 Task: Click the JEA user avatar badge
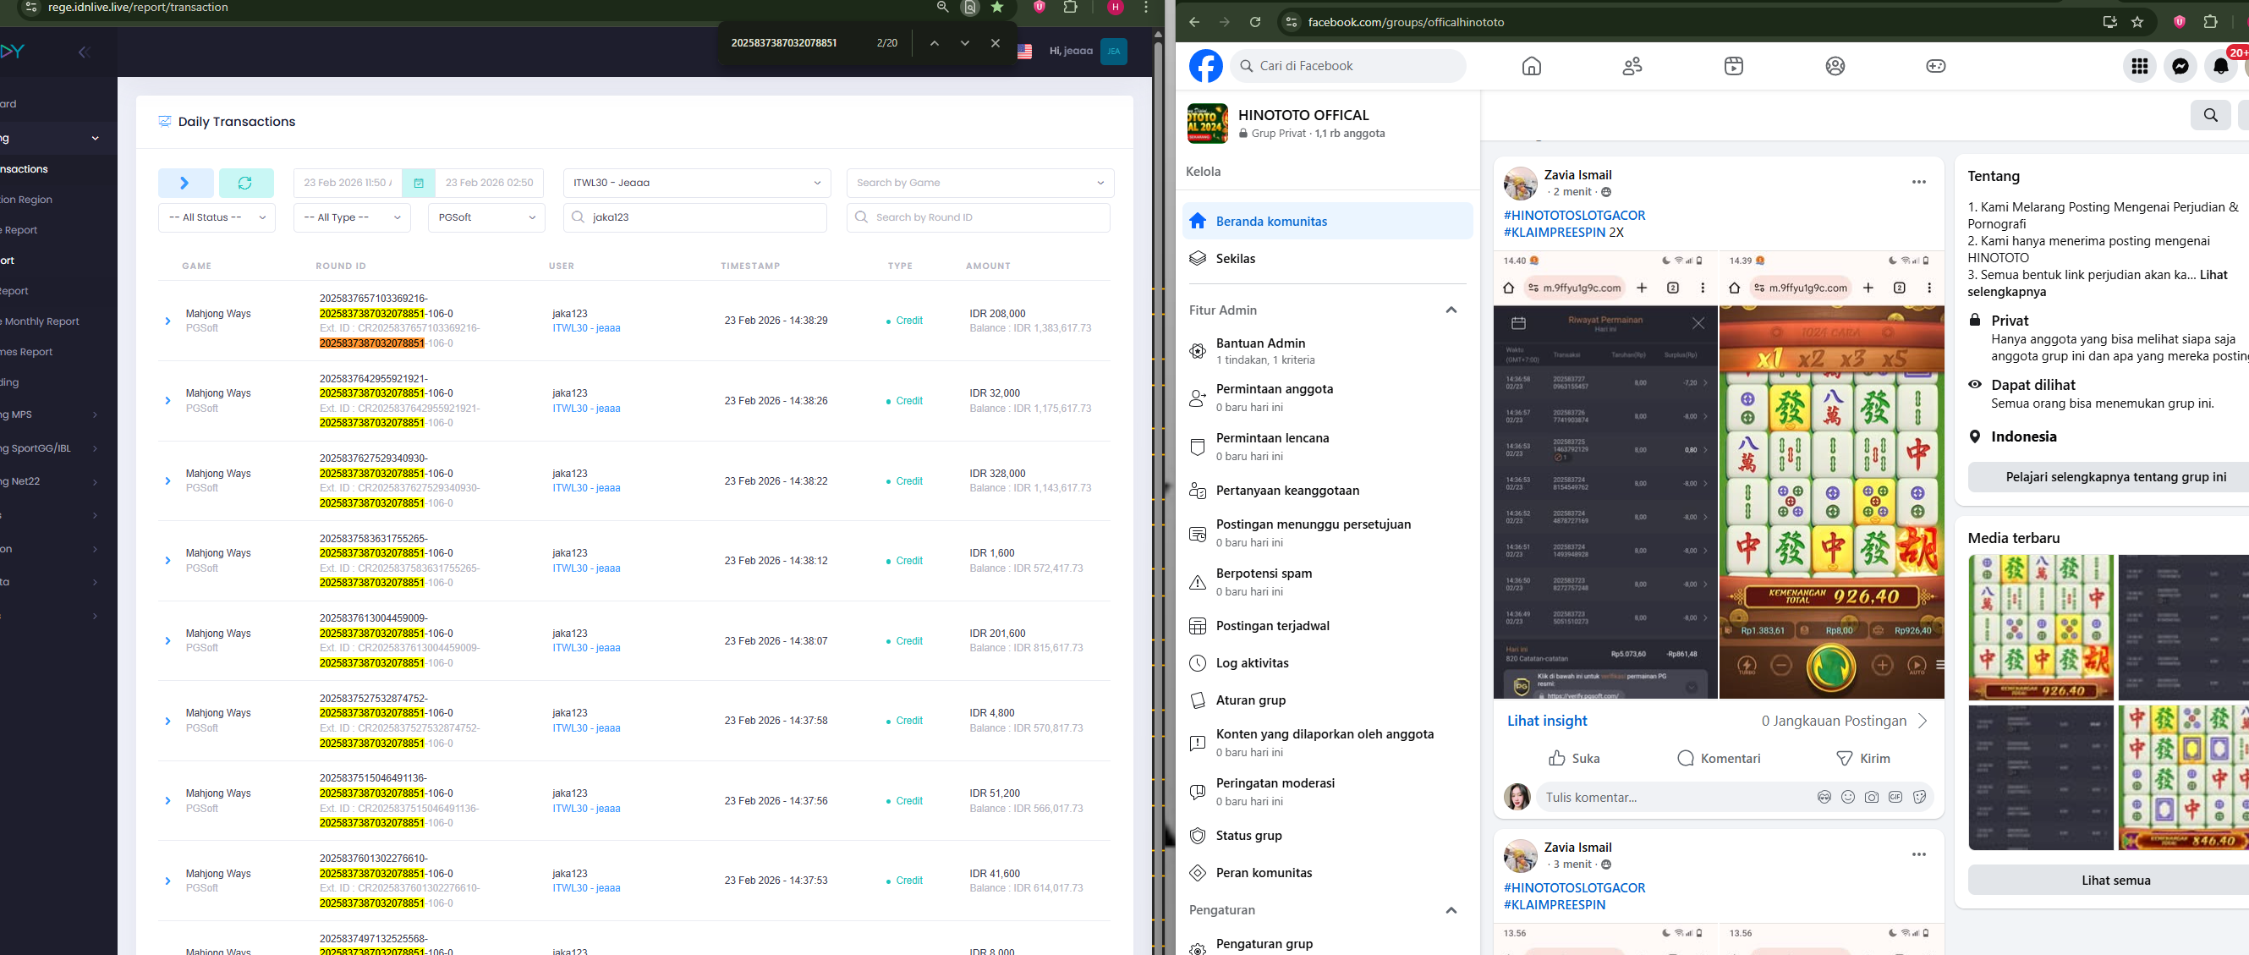[x=1113, y=52]
